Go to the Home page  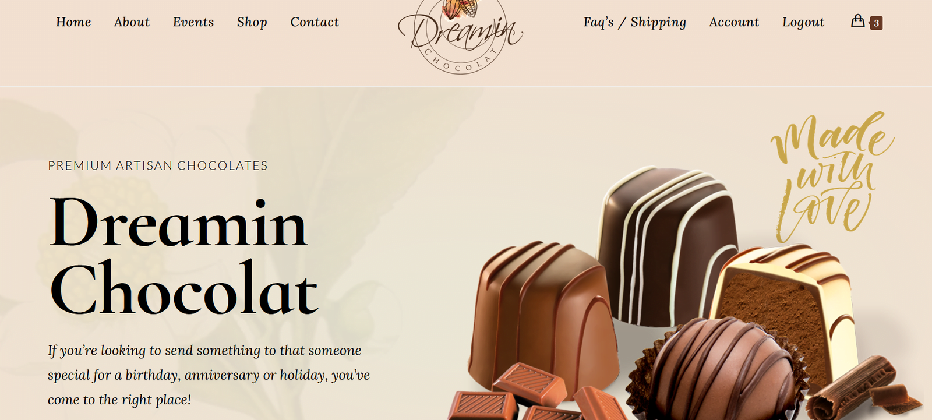point(73,22)
